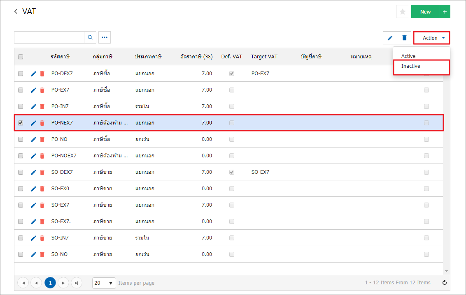This screenshot has height=295, width=466.
Task: Select the SO-EX7 row checkbox
Action: click(21, 205)
